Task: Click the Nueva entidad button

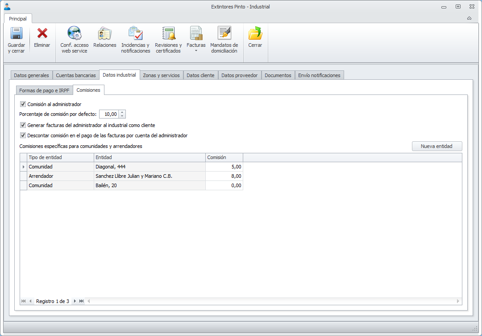Action: pyautogui.click(x=437, y=146)
